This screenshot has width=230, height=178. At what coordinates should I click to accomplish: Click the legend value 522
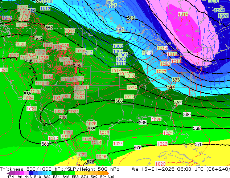(x=47, y=177)
